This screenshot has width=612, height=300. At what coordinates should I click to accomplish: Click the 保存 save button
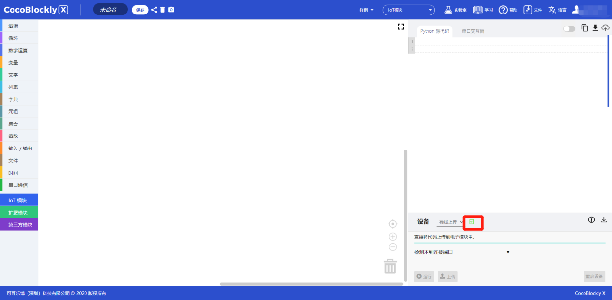pyautogui.click(x=140, y=10)
